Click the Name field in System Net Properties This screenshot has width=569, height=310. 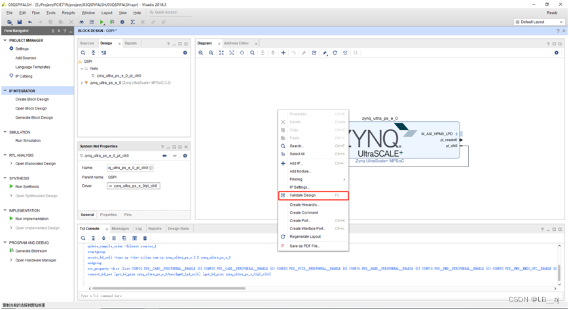pos(130,168)
